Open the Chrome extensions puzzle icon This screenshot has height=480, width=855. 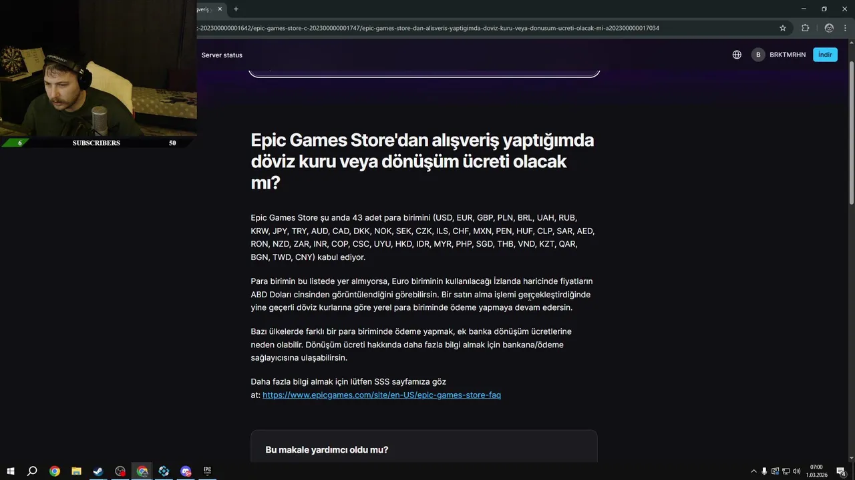click(x=805, y=28)
